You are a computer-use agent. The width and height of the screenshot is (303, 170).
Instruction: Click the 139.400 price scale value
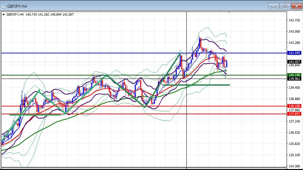tap(294, 88)
